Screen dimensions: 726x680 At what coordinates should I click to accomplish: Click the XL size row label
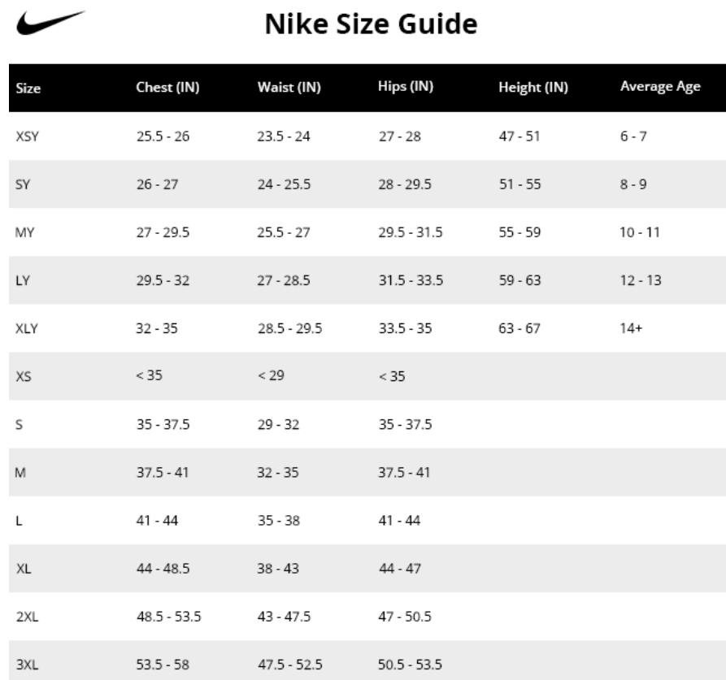click(x=24, y=569)
